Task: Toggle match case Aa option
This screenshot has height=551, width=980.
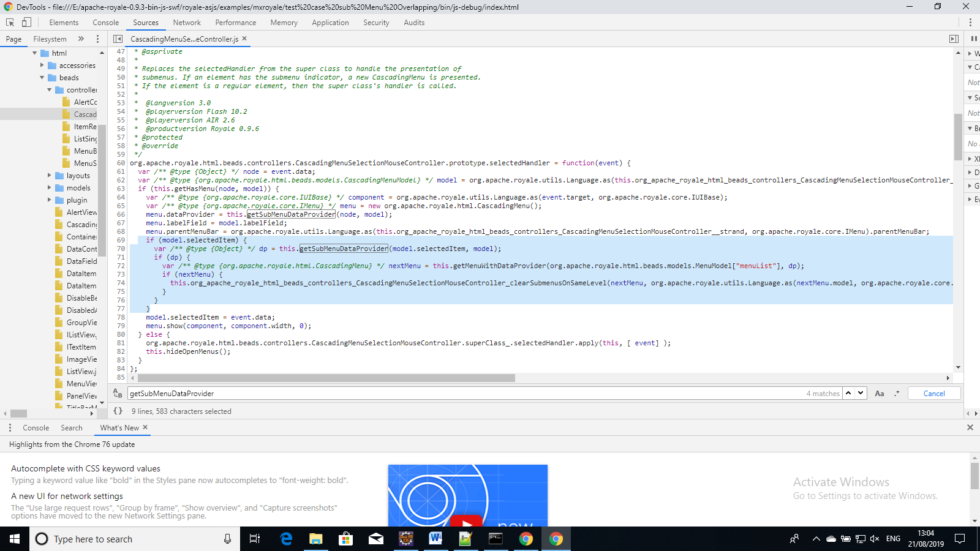Action: tap(880, 394)
